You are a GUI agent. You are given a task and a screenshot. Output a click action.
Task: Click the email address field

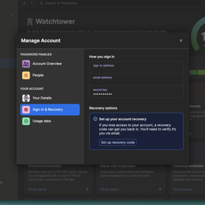[136, 80]
